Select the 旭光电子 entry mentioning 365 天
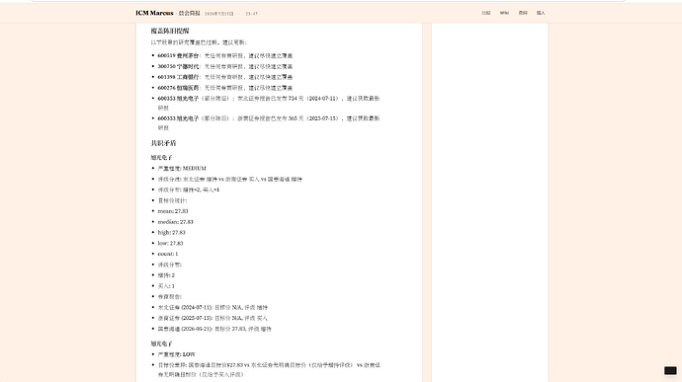 (269, 123)
